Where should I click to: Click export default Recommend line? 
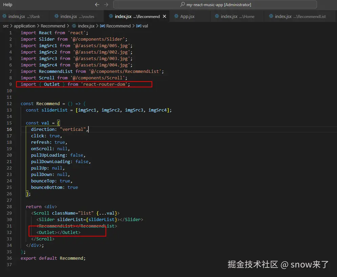(53, 258)
